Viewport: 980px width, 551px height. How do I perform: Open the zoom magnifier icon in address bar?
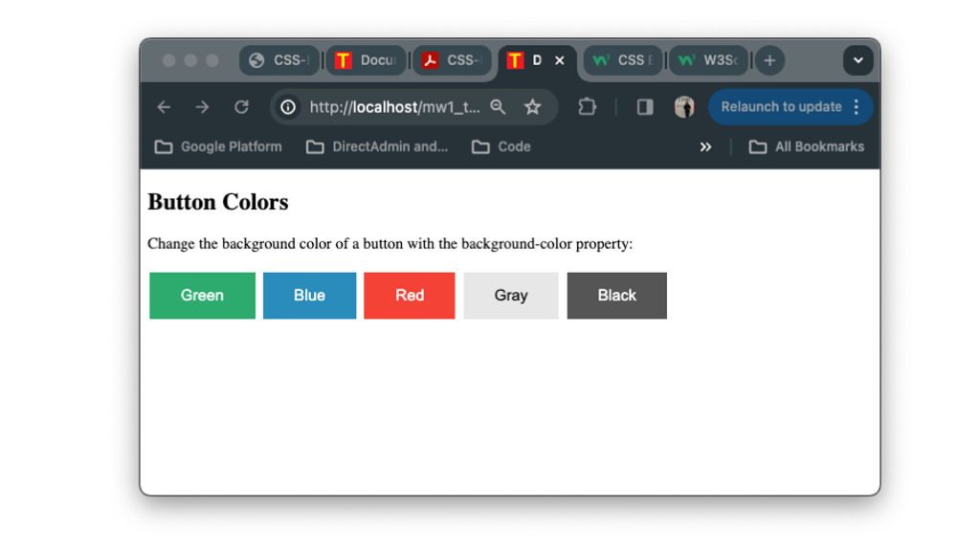coord(498,107)
